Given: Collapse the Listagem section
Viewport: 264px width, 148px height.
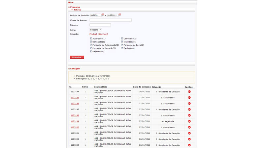Looking at the screenshot, I should [69, 69].
